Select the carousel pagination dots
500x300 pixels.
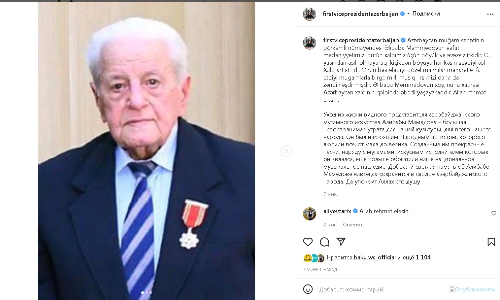point(147,292)
